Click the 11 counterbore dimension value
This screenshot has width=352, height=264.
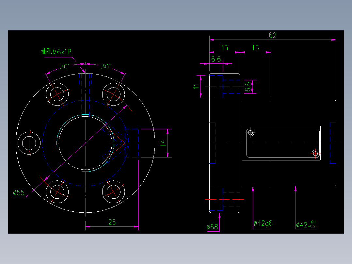point(196,87)
